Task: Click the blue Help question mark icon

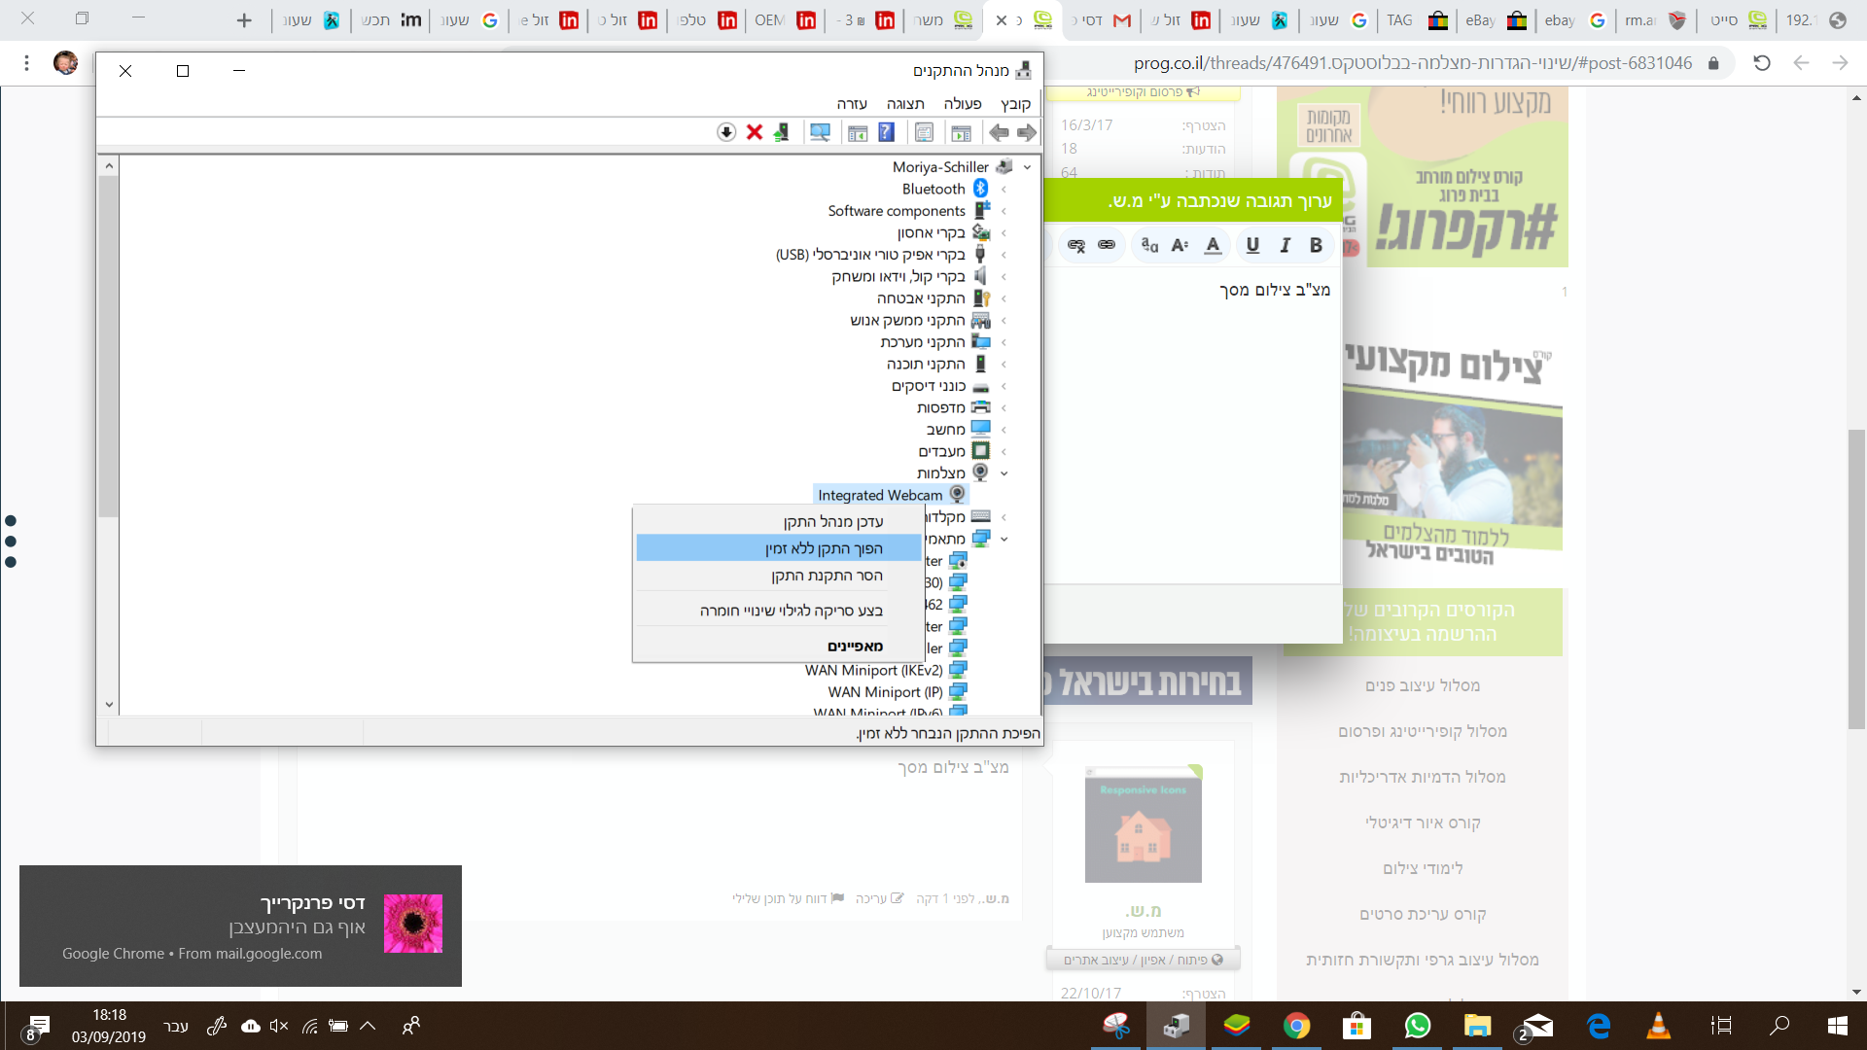Action: (886, 132)
